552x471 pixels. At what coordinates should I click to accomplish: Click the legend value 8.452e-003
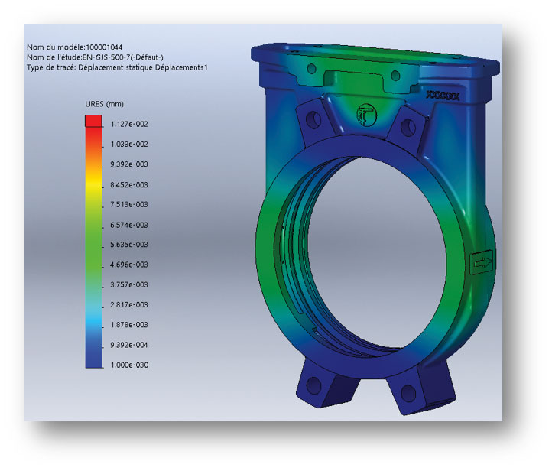click(x=129, y=184)
